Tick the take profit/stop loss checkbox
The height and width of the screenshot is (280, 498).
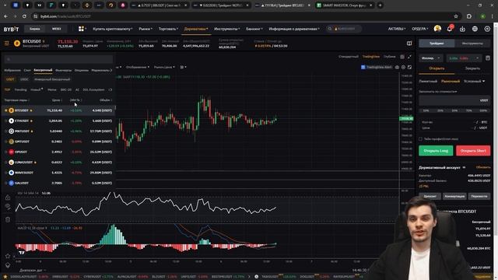(420, 139)
